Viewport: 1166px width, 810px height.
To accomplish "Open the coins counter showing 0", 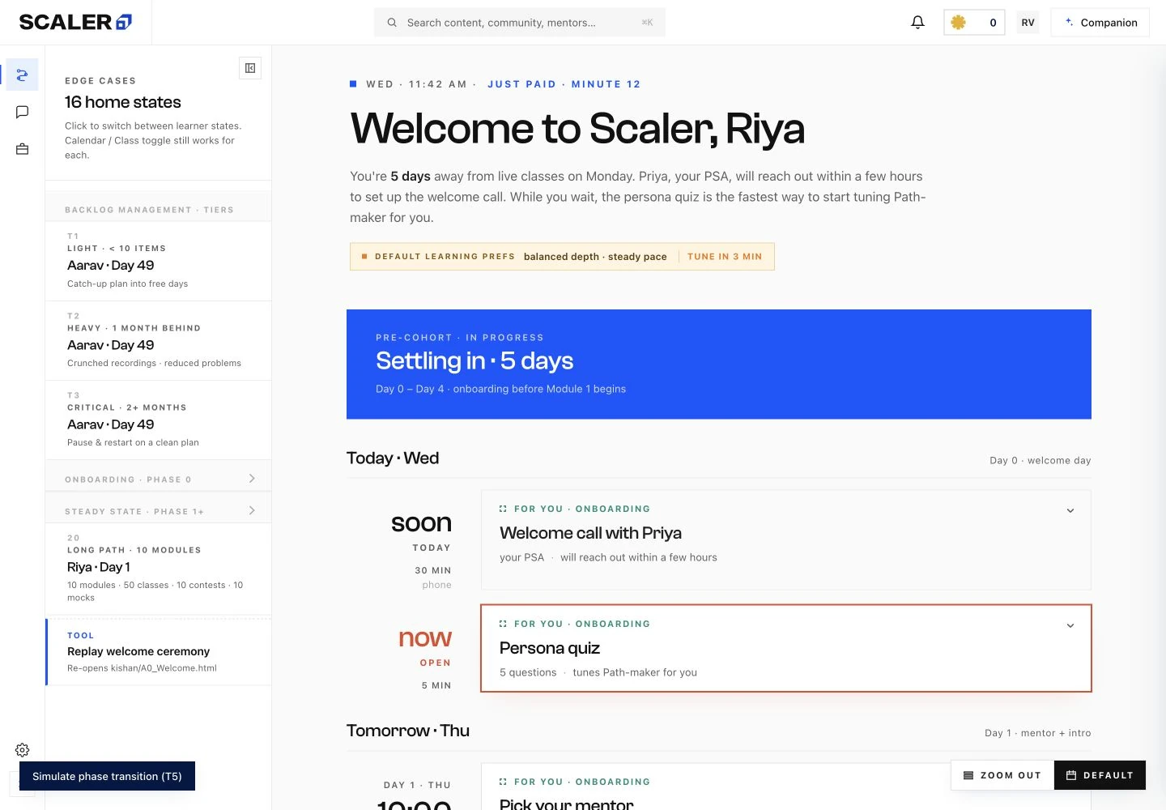I will (x=974, y=23).
